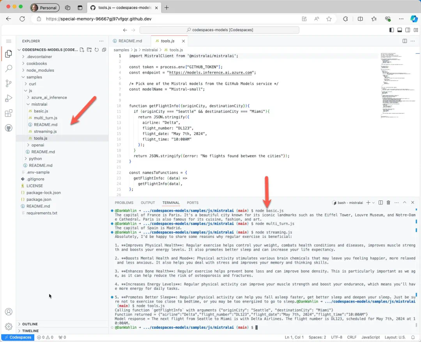Click the Codespaces remote status button
Screen dimensions: 421x342
(x=18, y=337)
